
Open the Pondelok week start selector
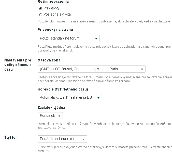(50, 116)
